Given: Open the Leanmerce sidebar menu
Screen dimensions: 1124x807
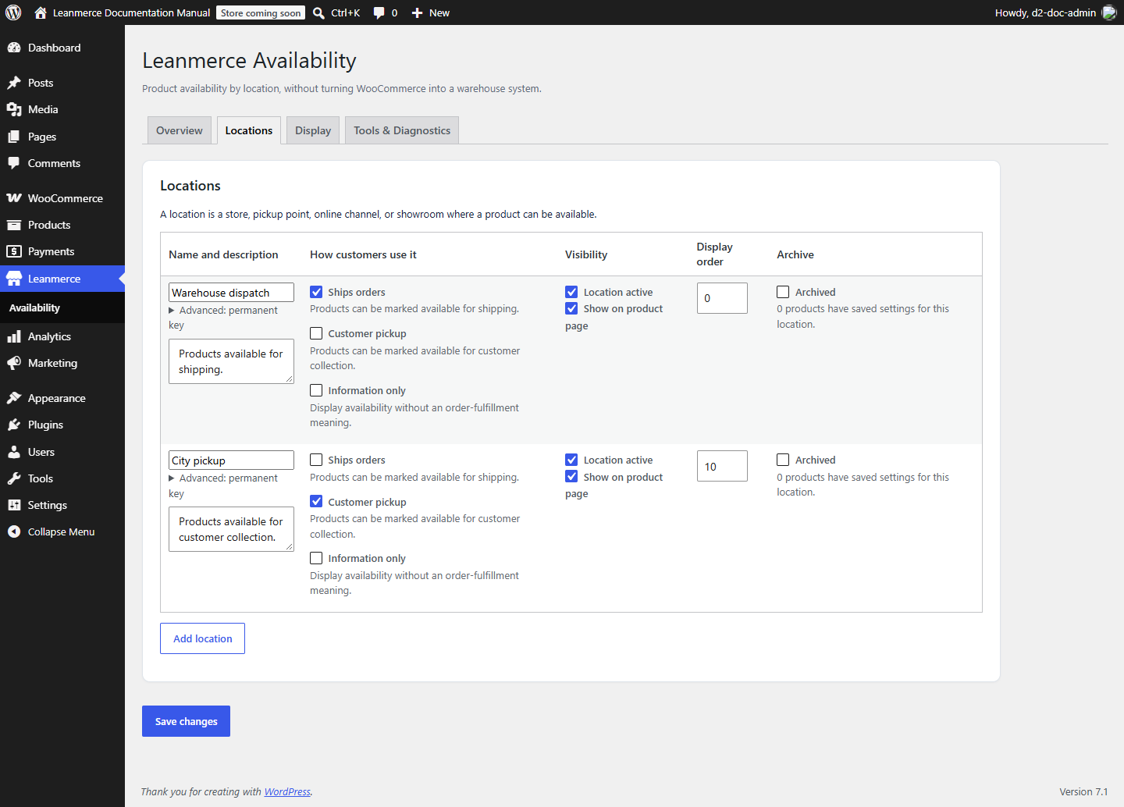Looking at the screenshot, I should [62, 279].
